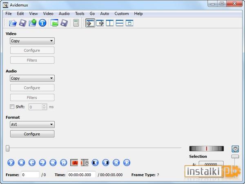Open the Help menu
The image size is (245, 184).
click(138, 13)
